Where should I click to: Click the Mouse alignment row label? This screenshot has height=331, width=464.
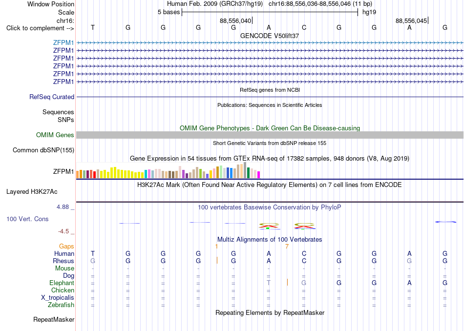(x=64, y=269)
